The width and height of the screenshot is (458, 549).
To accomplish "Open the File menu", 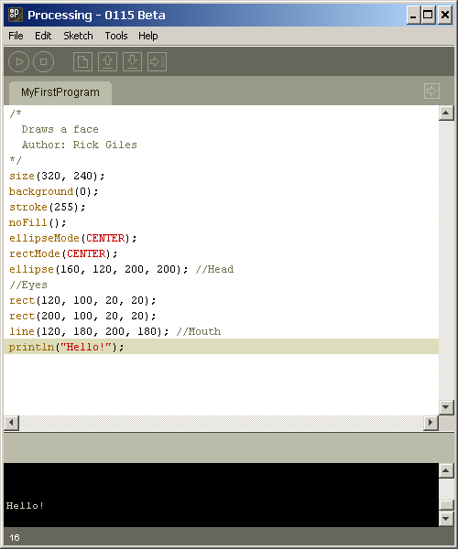I will [x=16, y=36].
